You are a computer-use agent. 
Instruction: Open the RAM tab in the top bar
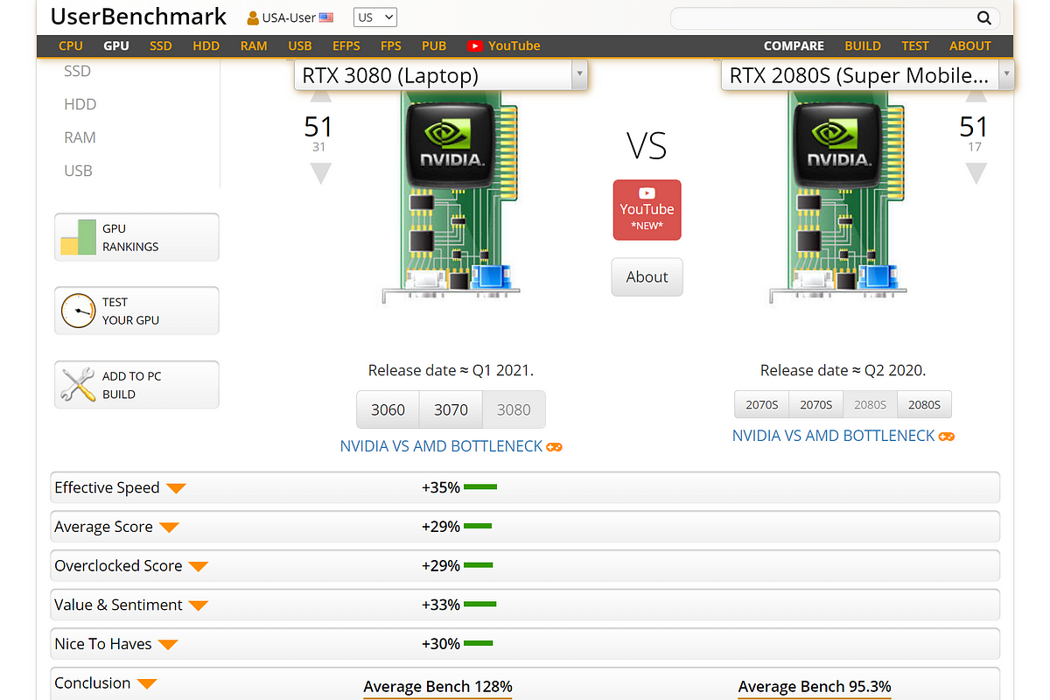[x=254, y=45]
